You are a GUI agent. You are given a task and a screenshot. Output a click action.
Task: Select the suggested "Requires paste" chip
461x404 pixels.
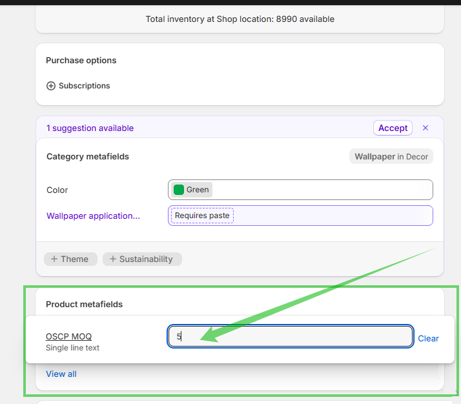202,216
